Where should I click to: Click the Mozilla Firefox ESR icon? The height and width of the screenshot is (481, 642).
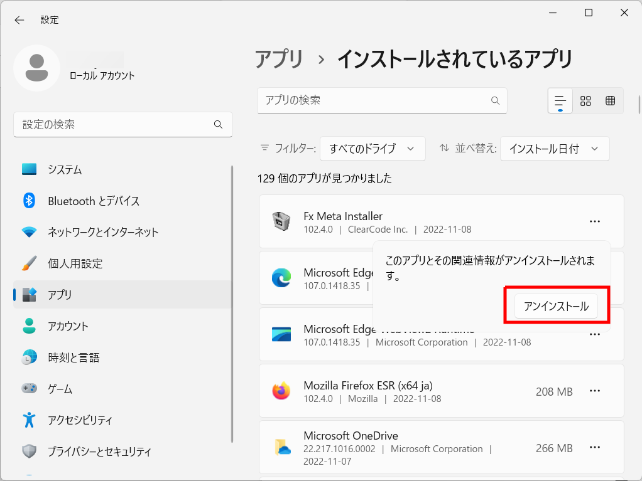click(281, 391)
